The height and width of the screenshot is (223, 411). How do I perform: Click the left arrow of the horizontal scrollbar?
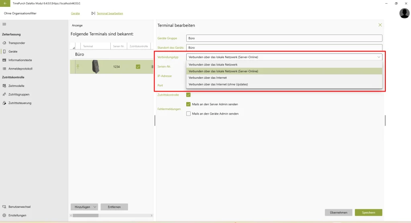71,215
